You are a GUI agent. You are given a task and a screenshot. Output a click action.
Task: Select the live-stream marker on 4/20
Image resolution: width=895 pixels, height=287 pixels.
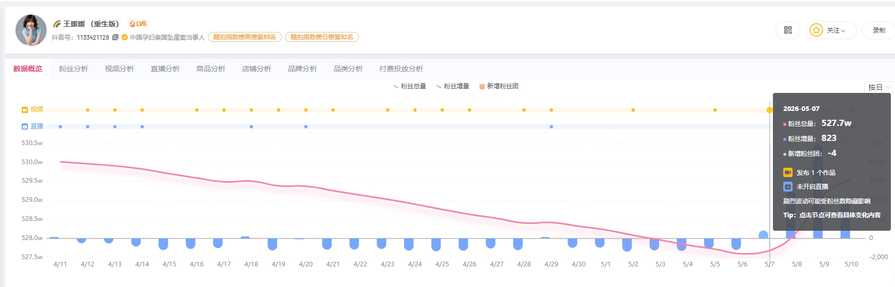pyautogui.click(x=306, y=126)
